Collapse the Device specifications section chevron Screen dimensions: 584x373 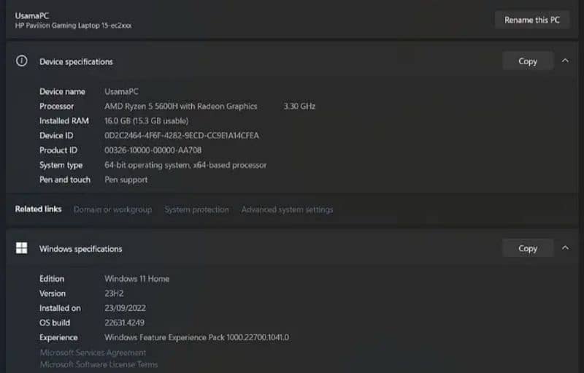coord(565,61)
